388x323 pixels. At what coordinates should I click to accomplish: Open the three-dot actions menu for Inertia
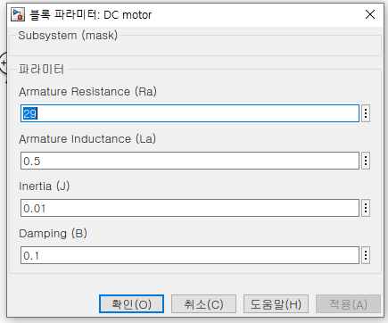point(366,208)
